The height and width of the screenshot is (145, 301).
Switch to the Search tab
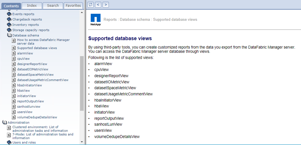coord(53,5)
